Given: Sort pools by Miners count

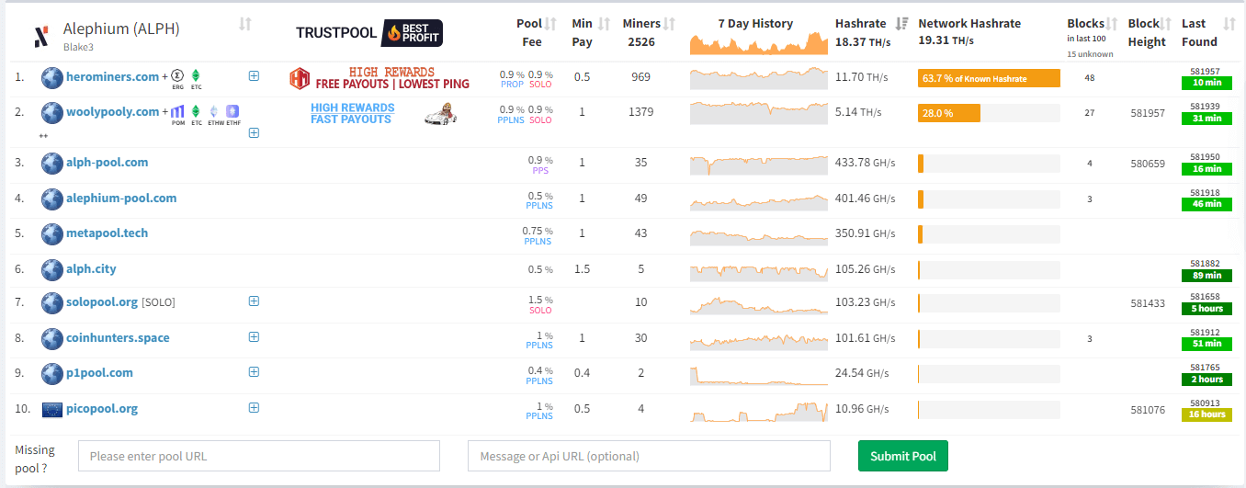Looking at the screenshot, I should [670, 24].
